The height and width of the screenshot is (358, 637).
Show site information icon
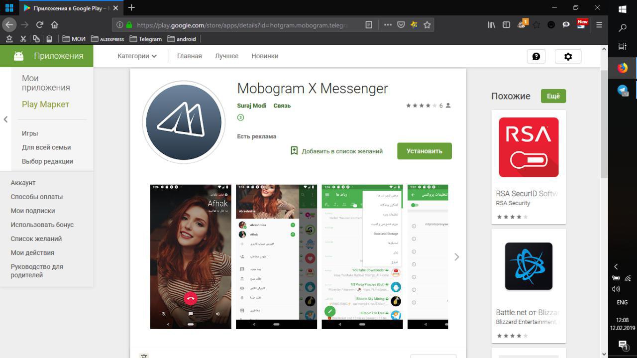pyautogui.click(x=120, y=25)
